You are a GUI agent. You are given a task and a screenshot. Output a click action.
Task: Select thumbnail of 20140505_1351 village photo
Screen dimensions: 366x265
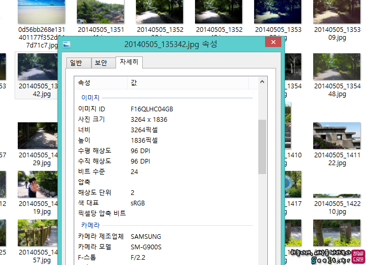click(x=100, y=11)
